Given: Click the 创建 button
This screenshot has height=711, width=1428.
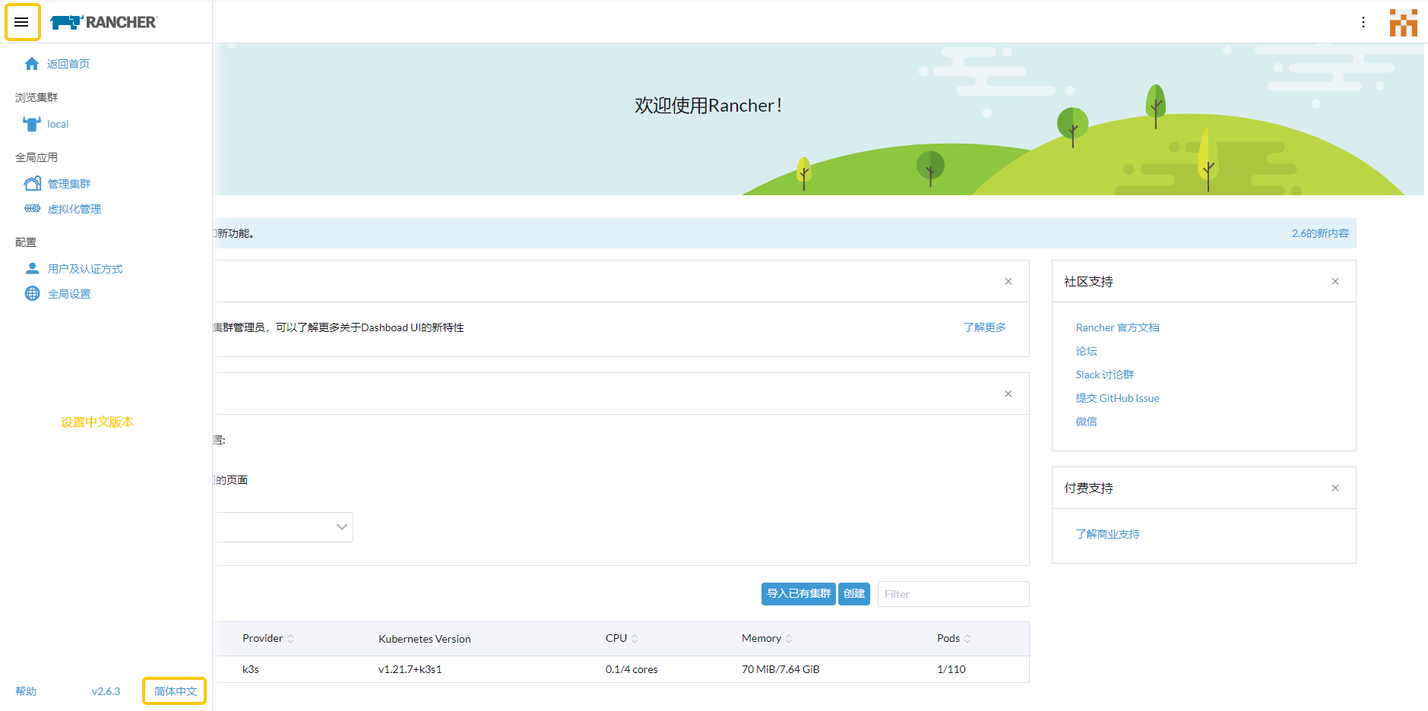Looking at the screenshot, I should (x=854, y=594).
